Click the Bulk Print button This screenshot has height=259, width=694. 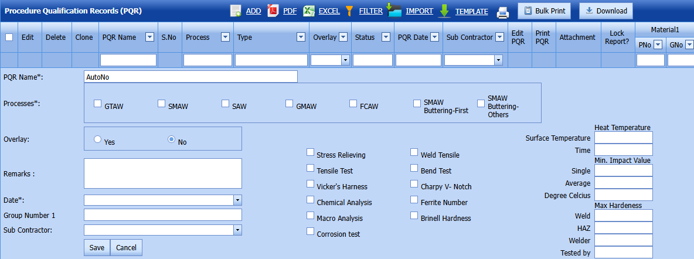pos(543,11)
